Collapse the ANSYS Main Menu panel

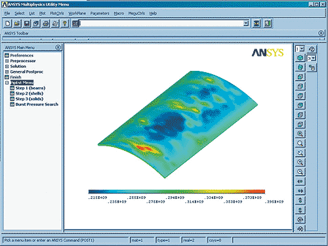click(x=58, y=47)
